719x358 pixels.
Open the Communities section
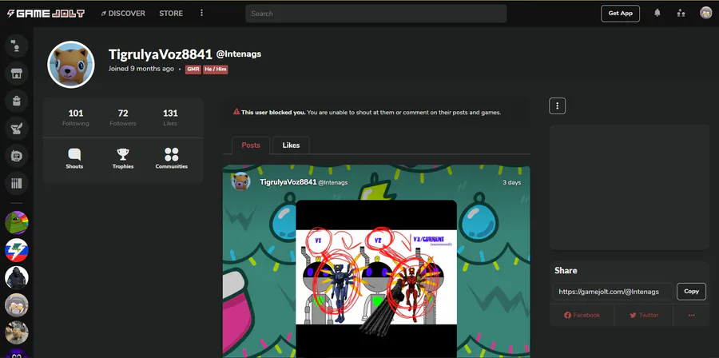172,158
